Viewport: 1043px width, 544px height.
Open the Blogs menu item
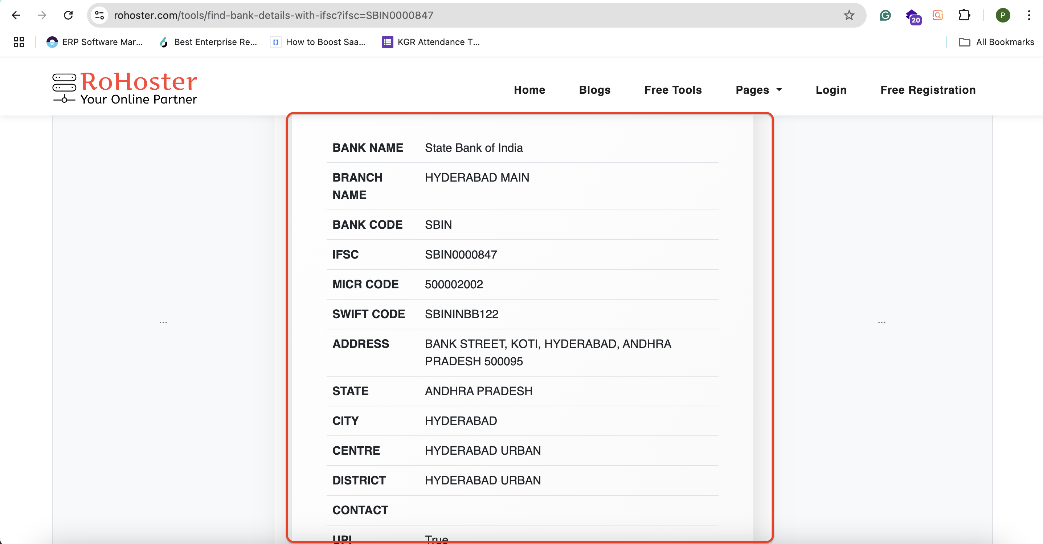tap(594, 90)
